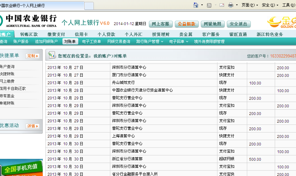Select the 信用卡 navigation tab
The width and height of the screenshot is (296, 176).
pyautogui.click(x=81, y=34)
